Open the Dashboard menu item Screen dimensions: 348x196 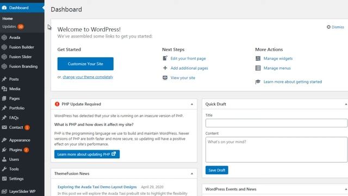22,8
